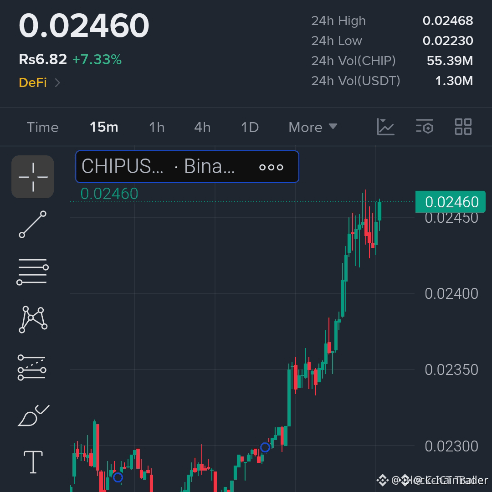Image resolution: width=492 pixels, height=492 pixels.
Task: Open chart indicators line-graph icon
Action: point(386,127)
